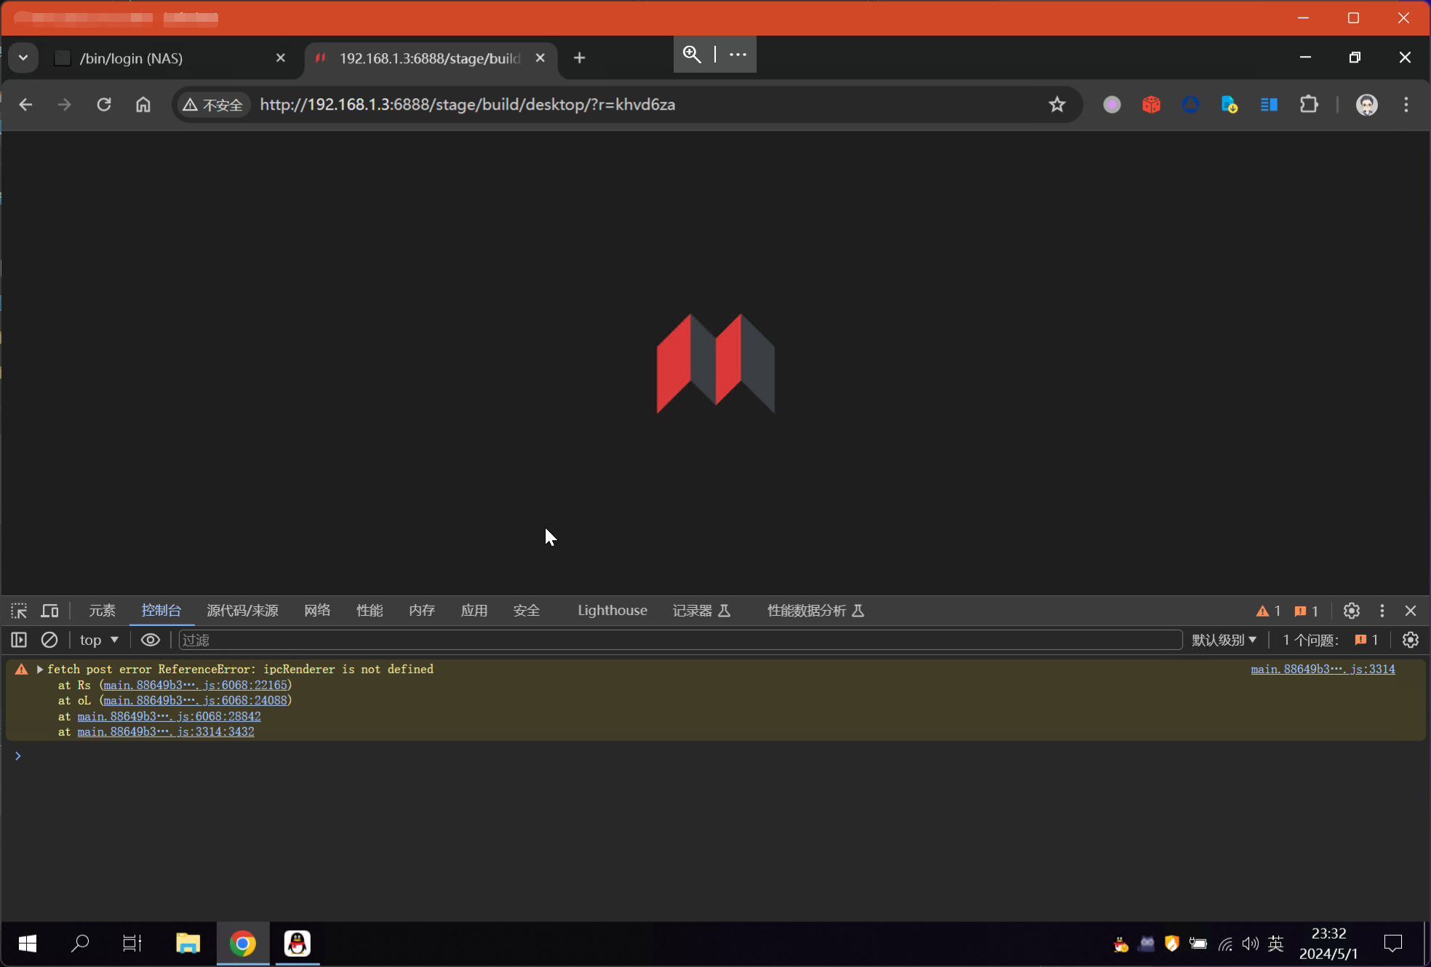Open main.88649b3 js:3314 source link
The image size is (1431, 967).
pyautogui.click(x=1322, y=669)
